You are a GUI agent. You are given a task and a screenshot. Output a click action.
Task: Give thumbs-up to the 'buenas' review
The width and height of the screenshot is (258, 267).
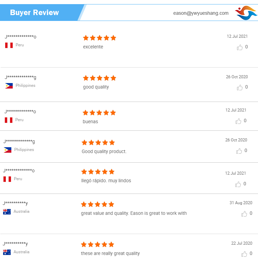(238, 121)
